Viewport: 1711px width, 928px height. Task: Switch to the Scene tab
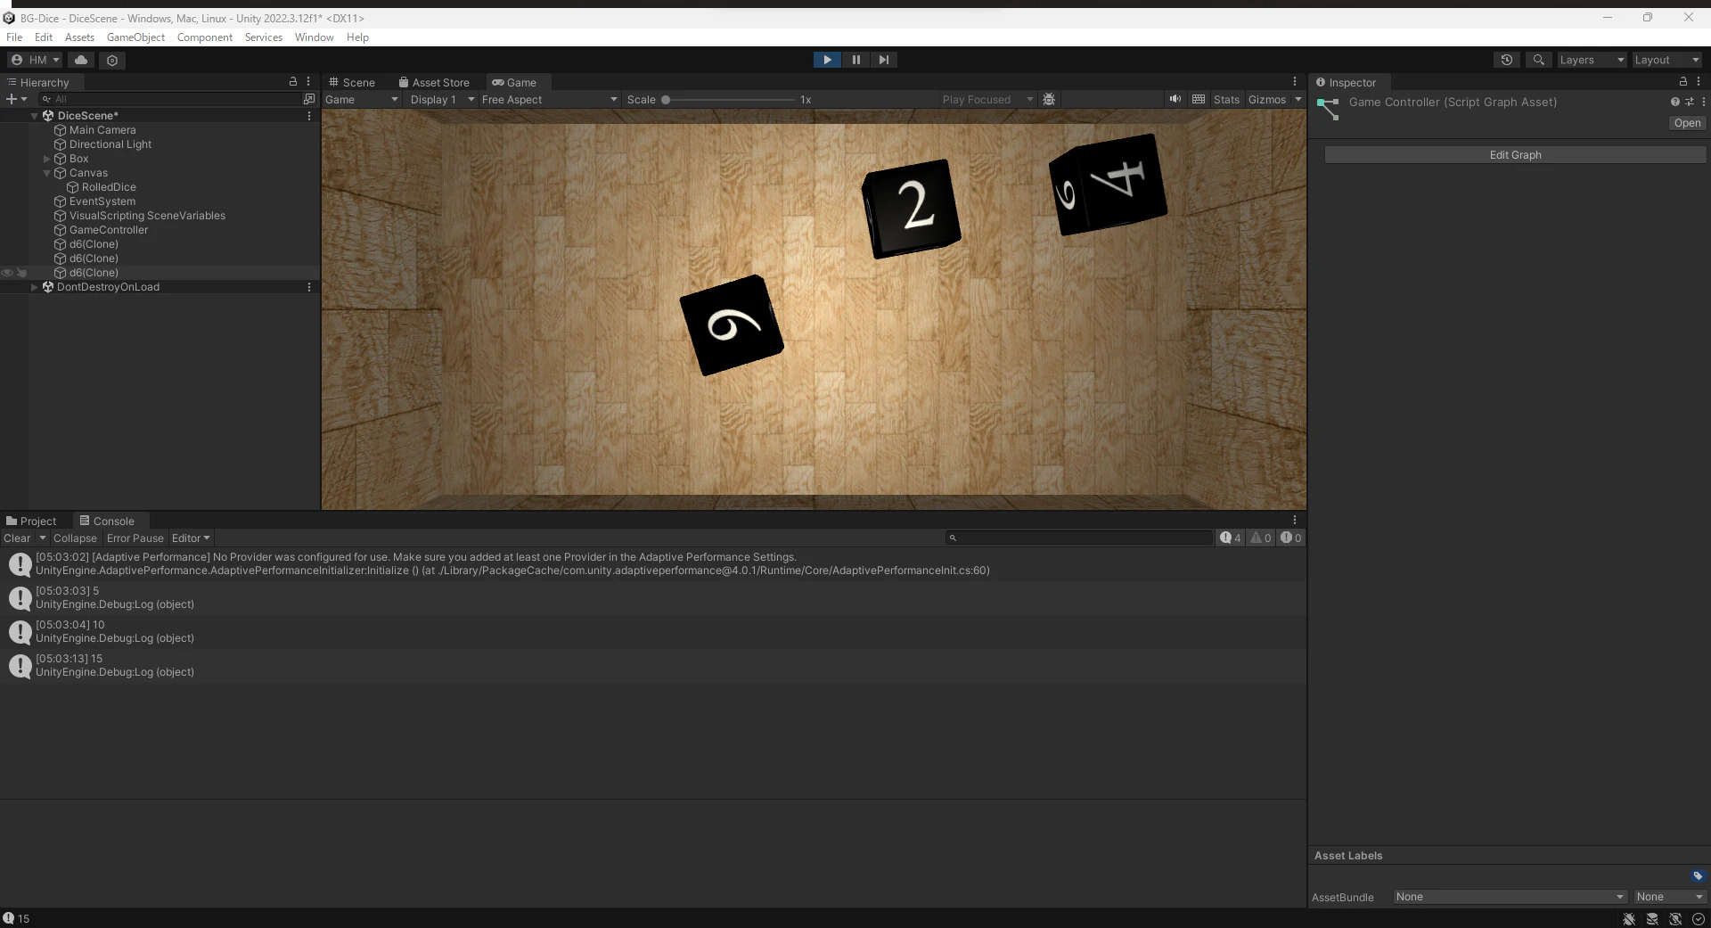[352, 82]
